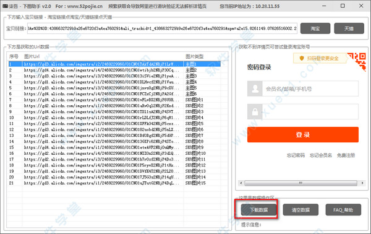Select row 16 with type SKU图片10
This screenshot has height=234, width=371.
114,154
